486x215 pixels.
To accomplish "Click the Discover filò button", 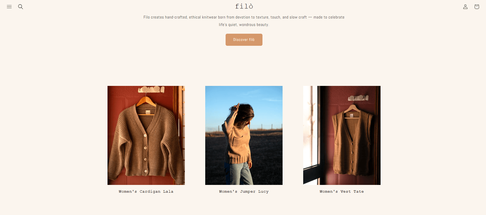I will click(244, 40).
